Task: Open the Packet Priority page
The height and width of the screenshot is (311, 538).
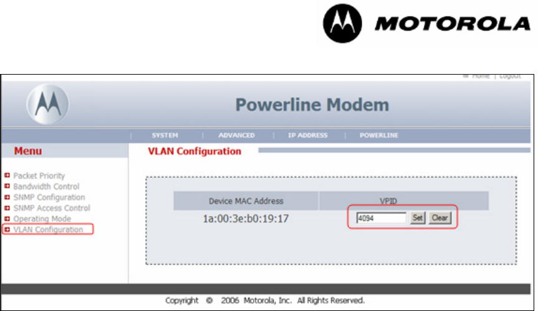Action: (39, 175)
